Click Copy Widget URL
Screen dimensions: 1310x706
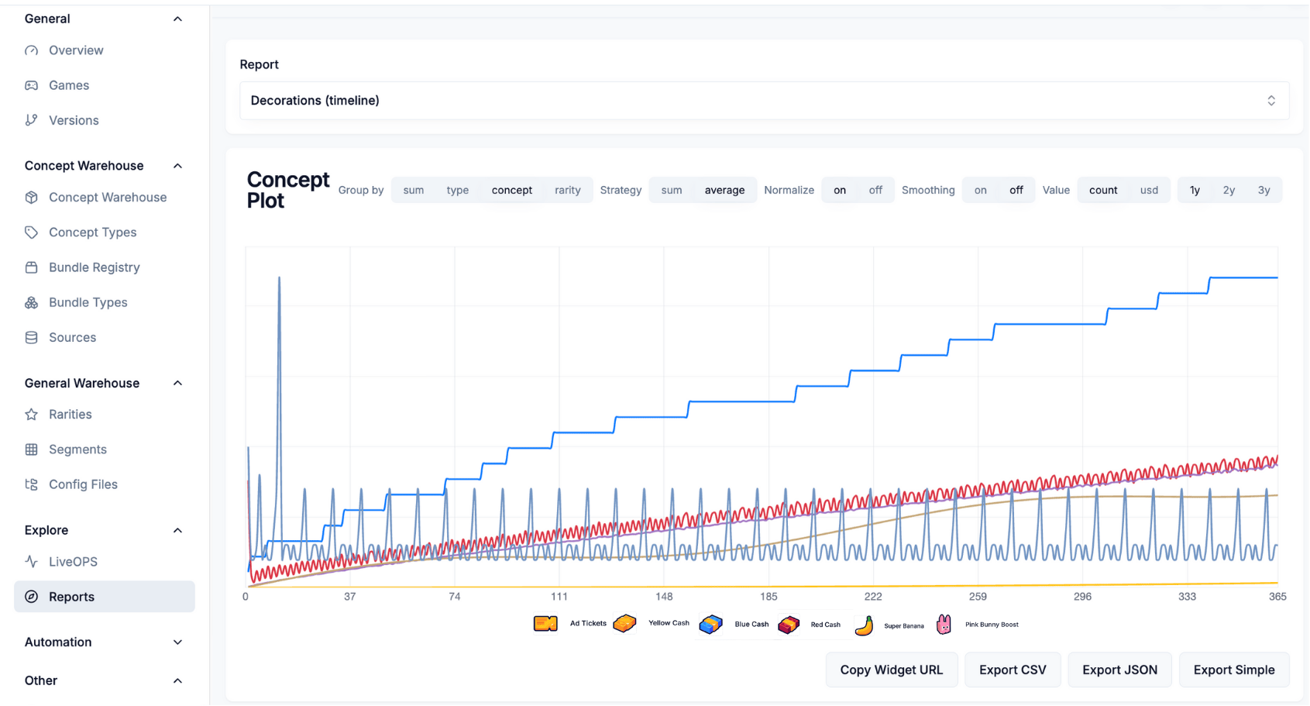point(891,670)
